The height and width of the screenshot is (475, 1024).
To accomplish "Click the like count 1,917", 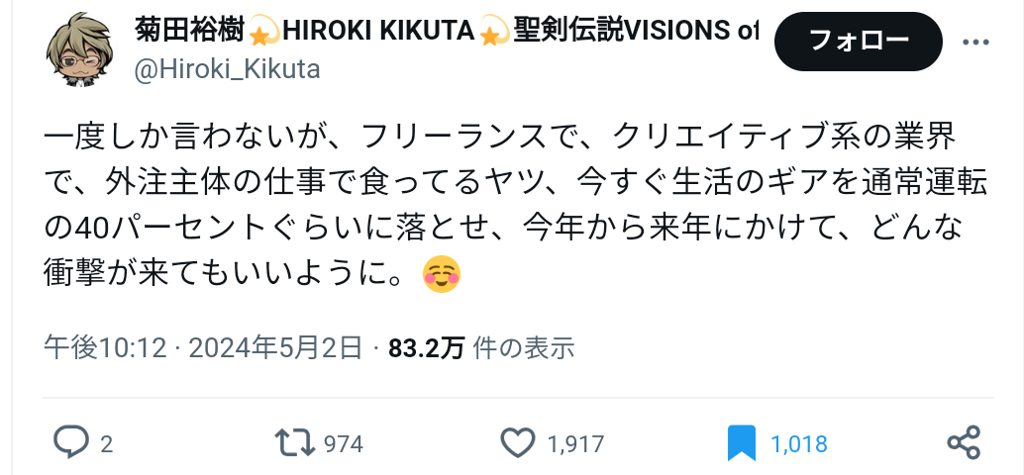I will [x=576, y=444].
